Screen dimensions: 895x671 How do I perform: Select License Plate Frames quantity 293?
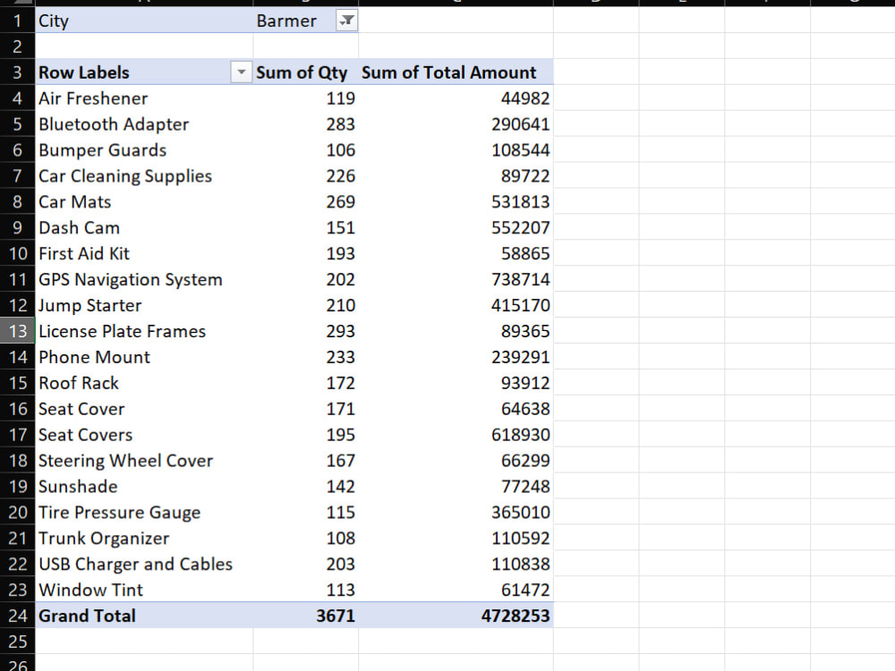(306, 331)
